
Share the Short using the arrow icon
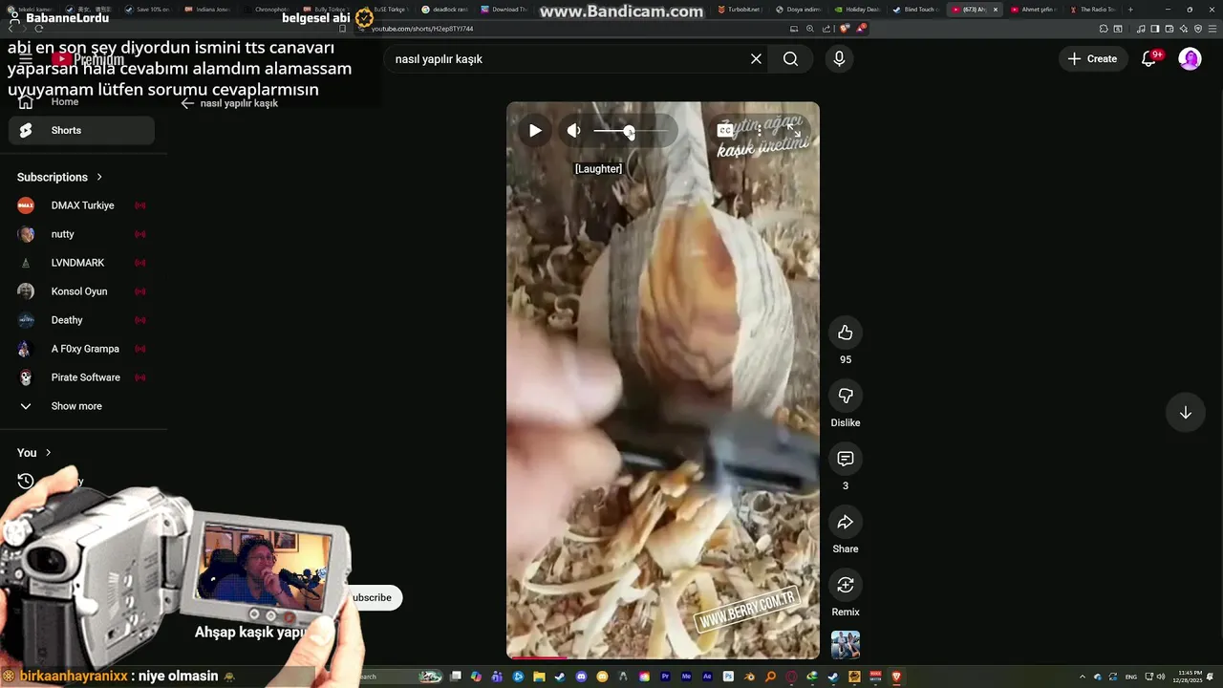(846, 522)
